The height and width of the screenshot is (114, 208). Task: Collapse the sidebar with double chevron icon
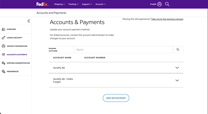point(29,21)
